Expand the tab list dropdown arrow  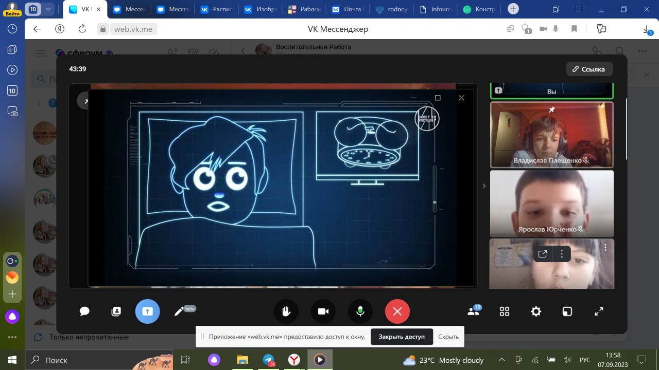48,9
